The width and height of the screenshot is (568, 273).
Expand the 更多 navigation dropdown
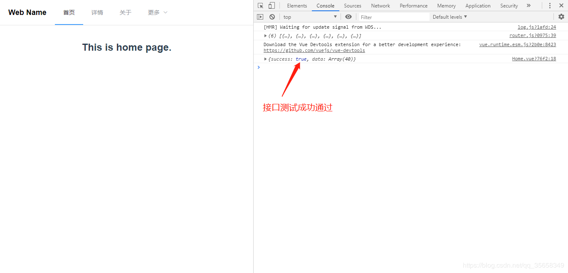click(158, 12)
